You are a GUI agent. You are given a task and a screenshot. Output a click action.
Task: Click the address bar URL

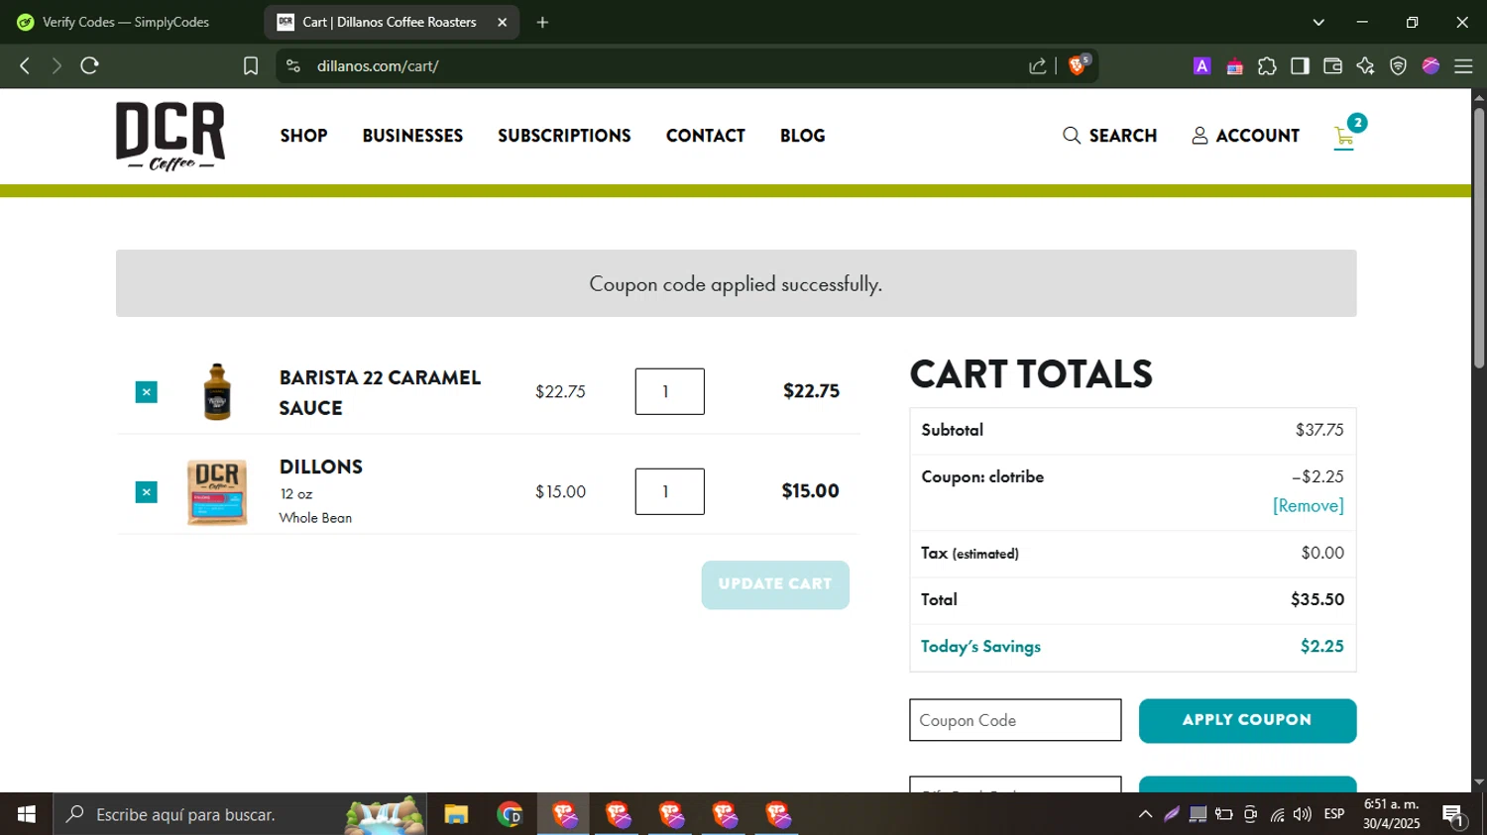click(378, 66)
